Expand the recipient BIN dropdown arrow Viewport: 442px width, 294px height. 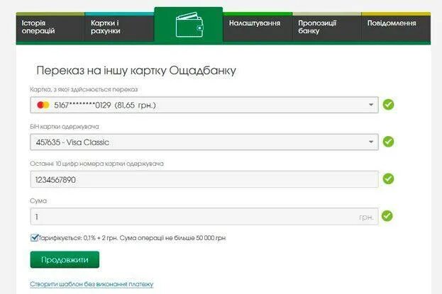pos(371,142)
